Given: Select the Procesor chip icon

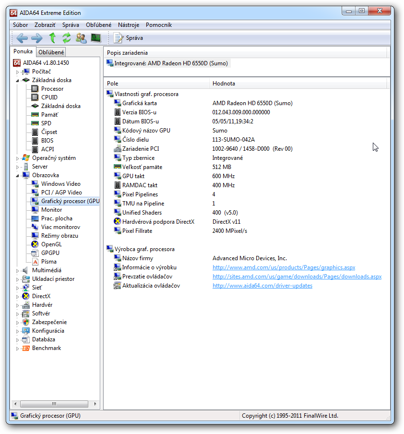Looking at the screenshot, I should 35,89.
